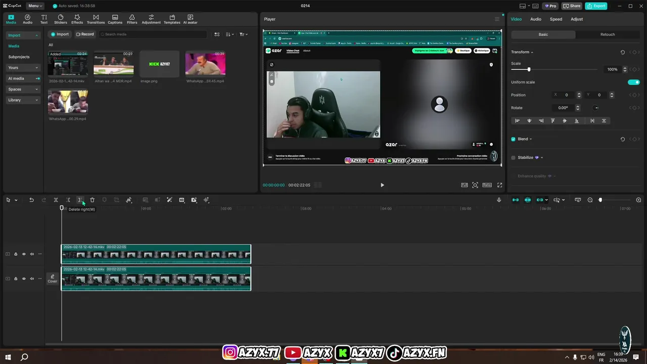Click the trash Delete icon

click(x=92, y=200)
